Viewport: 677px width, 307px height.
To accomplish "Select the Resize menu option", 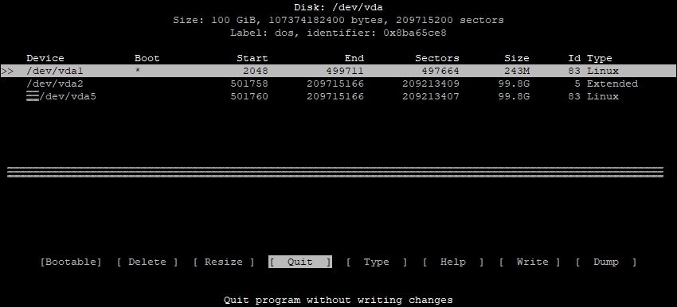I will tap(223, 262).
